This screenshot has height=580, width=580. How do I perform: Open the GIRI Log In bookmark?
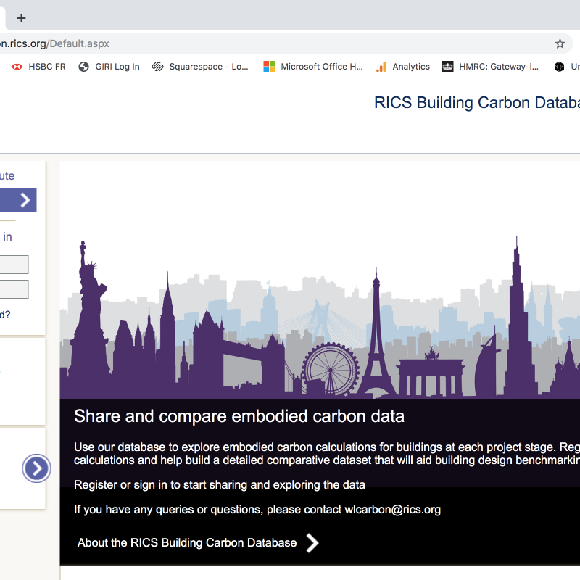coord(109,67)
